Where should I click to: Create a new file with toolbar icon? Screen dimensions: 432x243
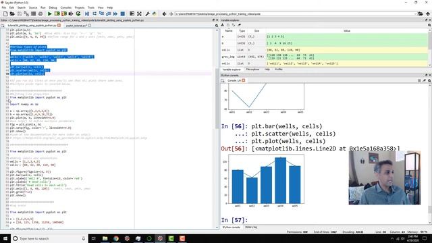tap(5, 13)
